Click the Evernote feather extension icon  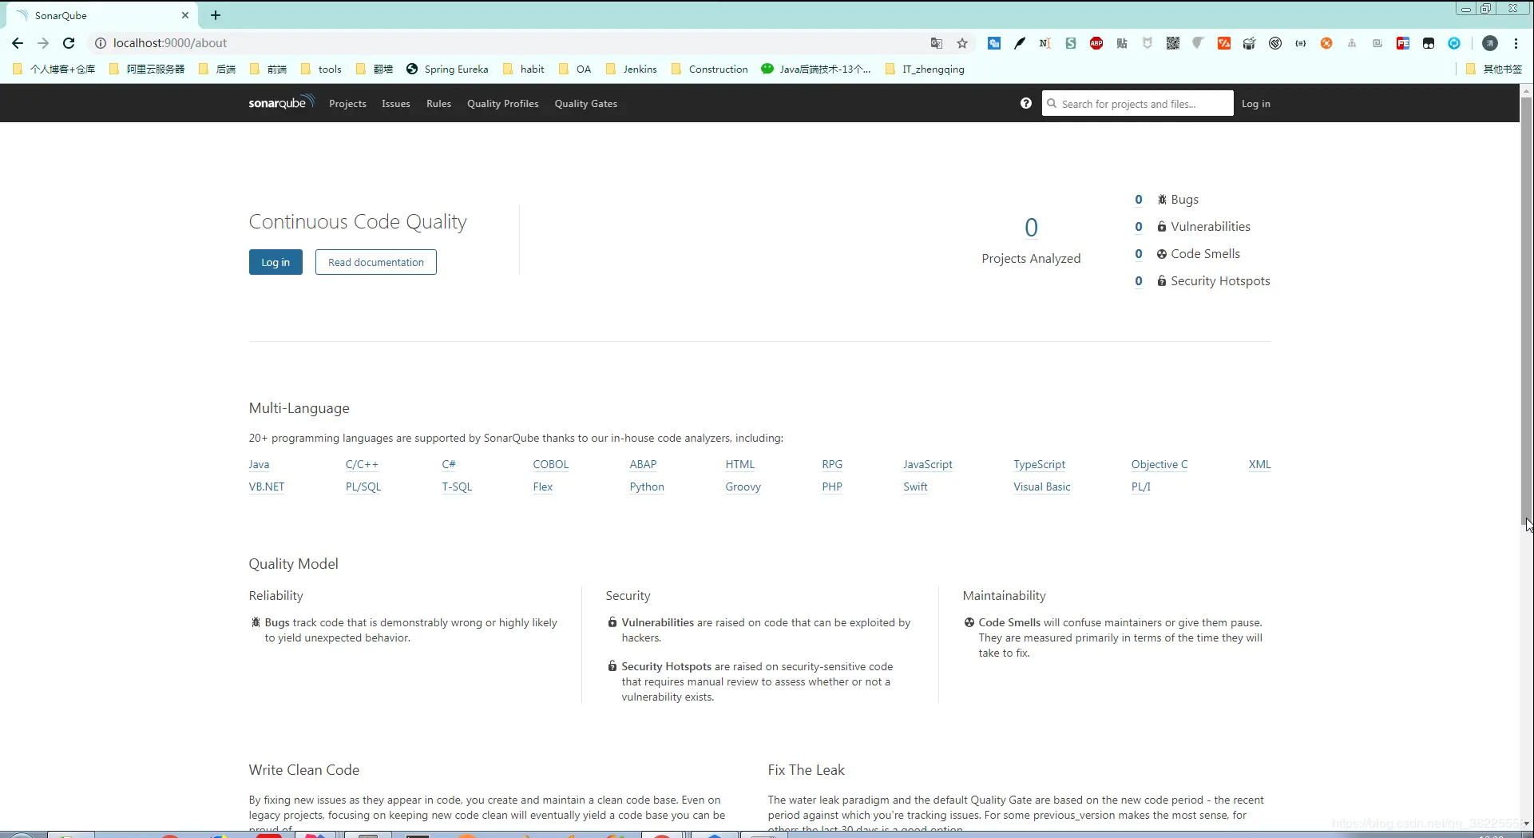coord(1020,43)
